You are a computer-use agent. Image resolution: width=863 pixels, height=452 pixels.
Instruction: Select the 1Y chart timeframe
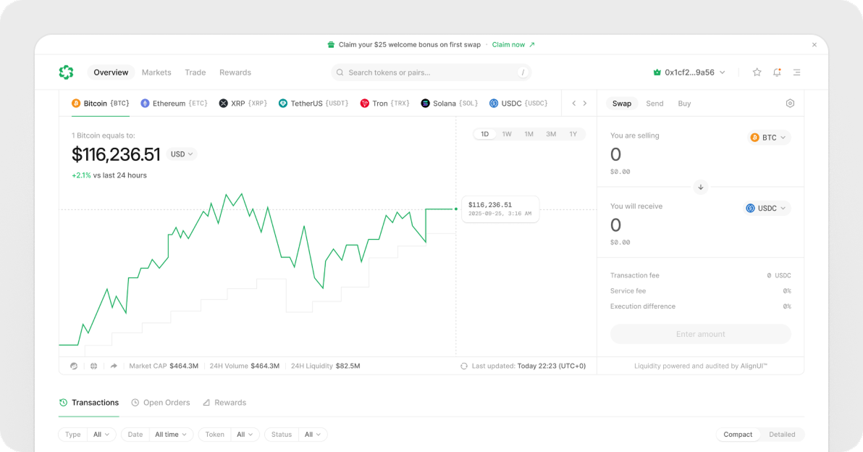click(573, 134)
